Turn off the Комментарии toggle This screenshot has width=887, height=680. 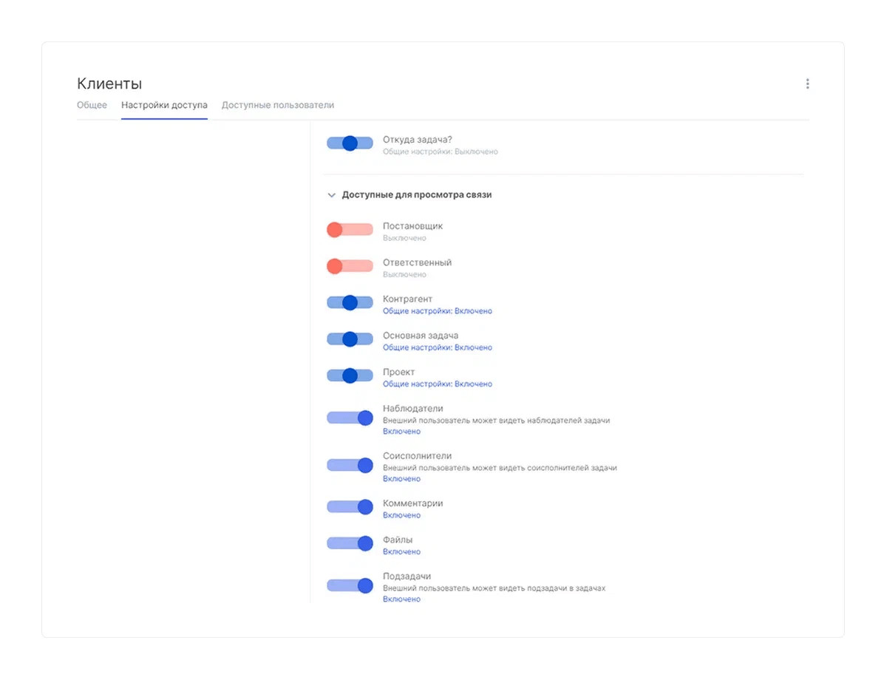click(x=350, y=507)
